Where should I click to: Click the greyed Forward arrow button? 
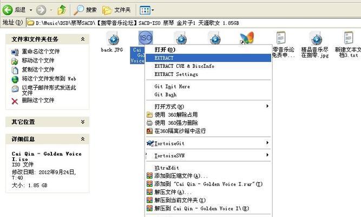pos(42,10)
